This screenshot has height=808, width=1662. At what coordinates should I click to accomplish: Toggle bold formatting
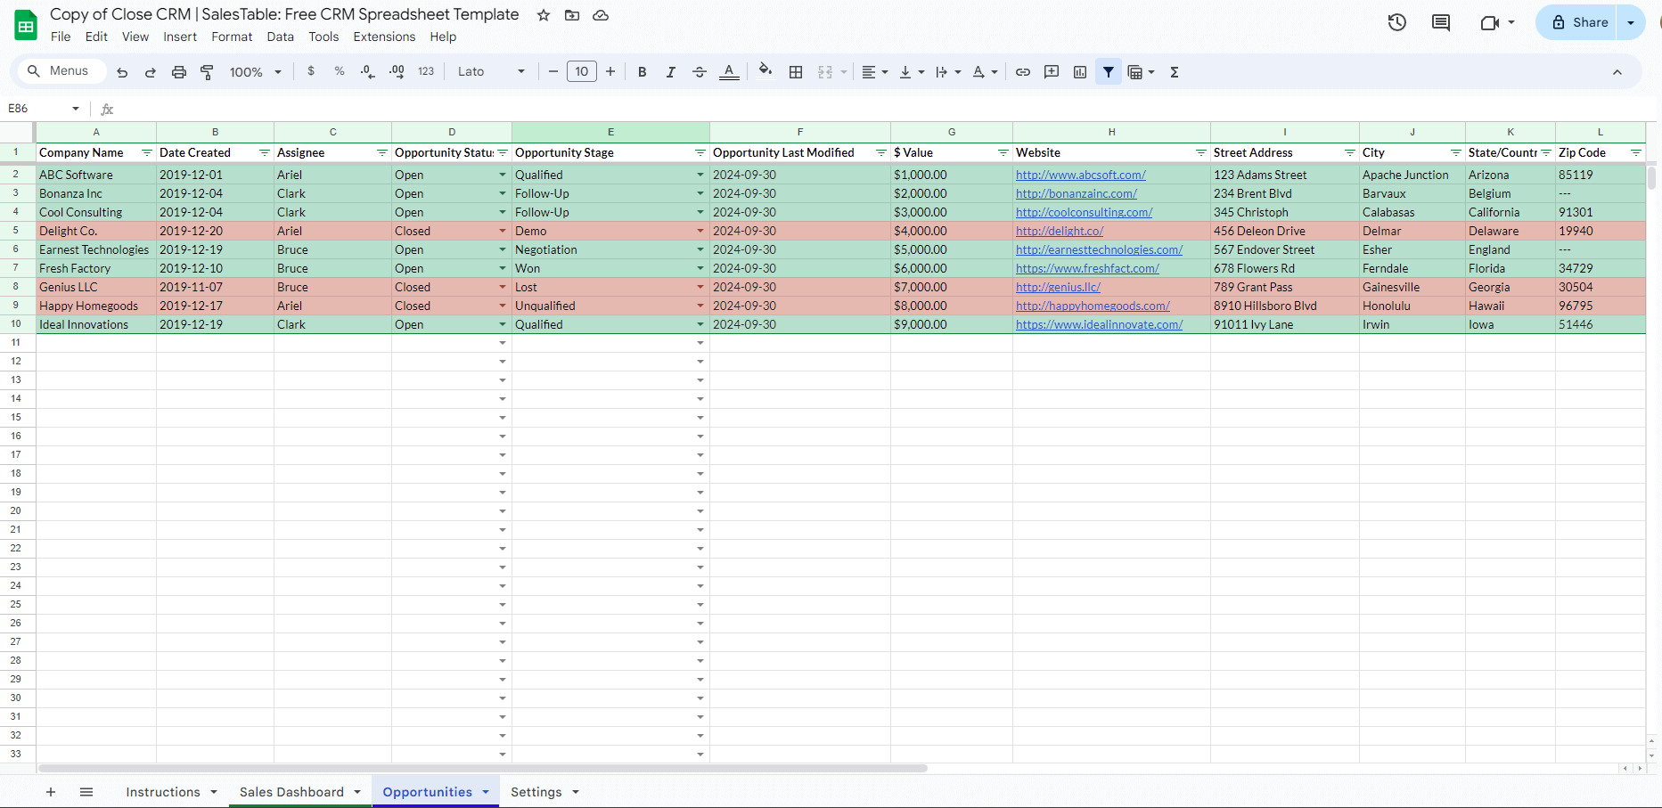tap(642, 71)
